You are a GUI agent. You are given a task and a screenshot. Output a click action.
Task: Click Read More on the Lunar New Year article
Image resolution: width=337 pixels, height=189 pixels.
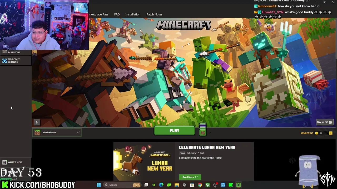tap(190, 177)
